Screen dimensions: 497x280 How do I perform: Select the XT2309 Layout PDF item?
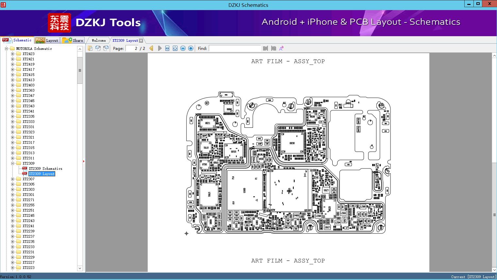coord(41,174)
